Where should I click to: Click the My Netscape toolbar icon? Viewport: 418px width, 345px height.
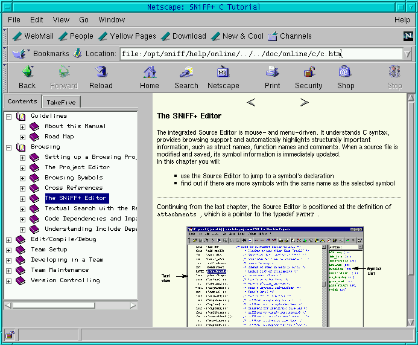pyautogui.click(x=223, y=73)
